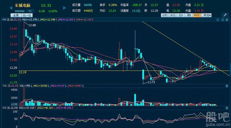
Task: Click the 开 open value 12.27
Action: [x=154, y=5]
